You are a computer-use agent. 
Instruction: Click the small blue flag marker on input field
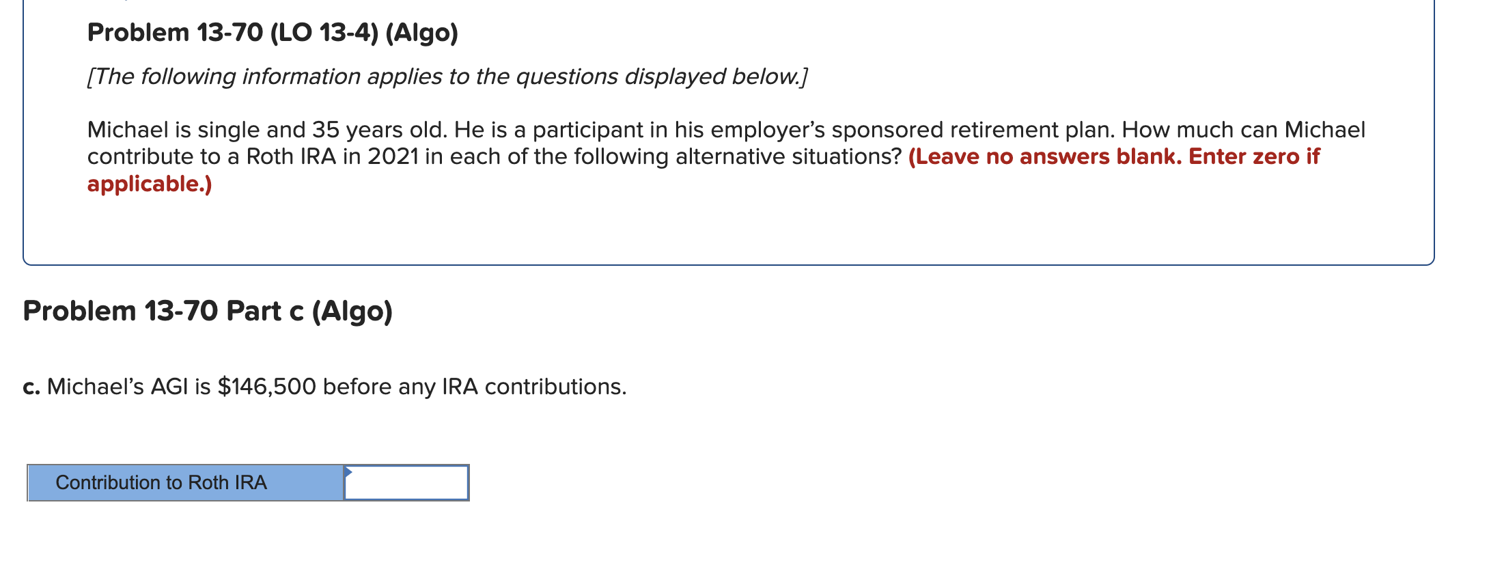[348, 473]
